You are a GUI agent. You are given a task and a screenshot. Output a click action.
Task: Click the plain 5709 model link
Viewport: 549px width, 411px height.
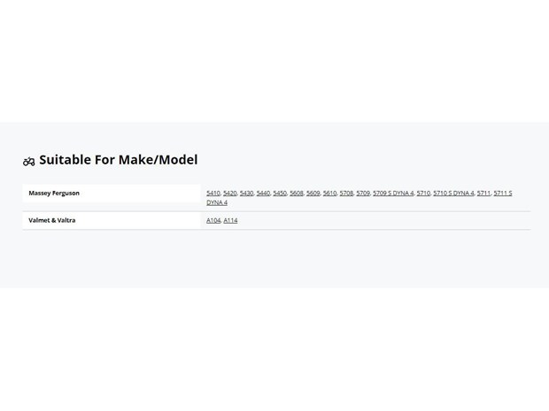[363, 194]
